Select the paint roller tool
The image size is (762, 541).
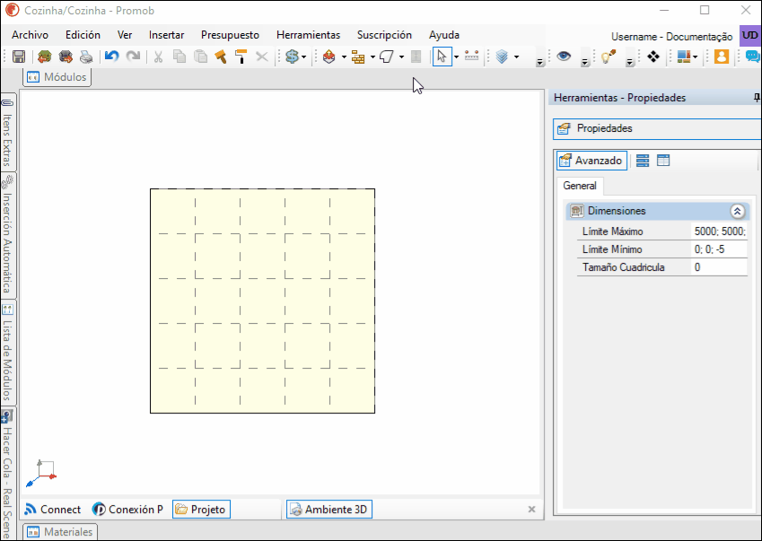point(241,57)
